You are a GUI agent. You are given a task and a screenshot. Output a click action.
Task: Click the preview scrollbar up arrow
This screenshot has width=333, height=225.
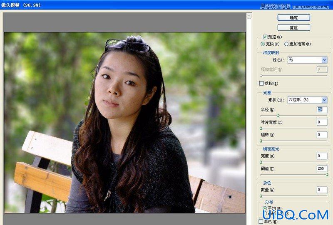coord(249,16)
